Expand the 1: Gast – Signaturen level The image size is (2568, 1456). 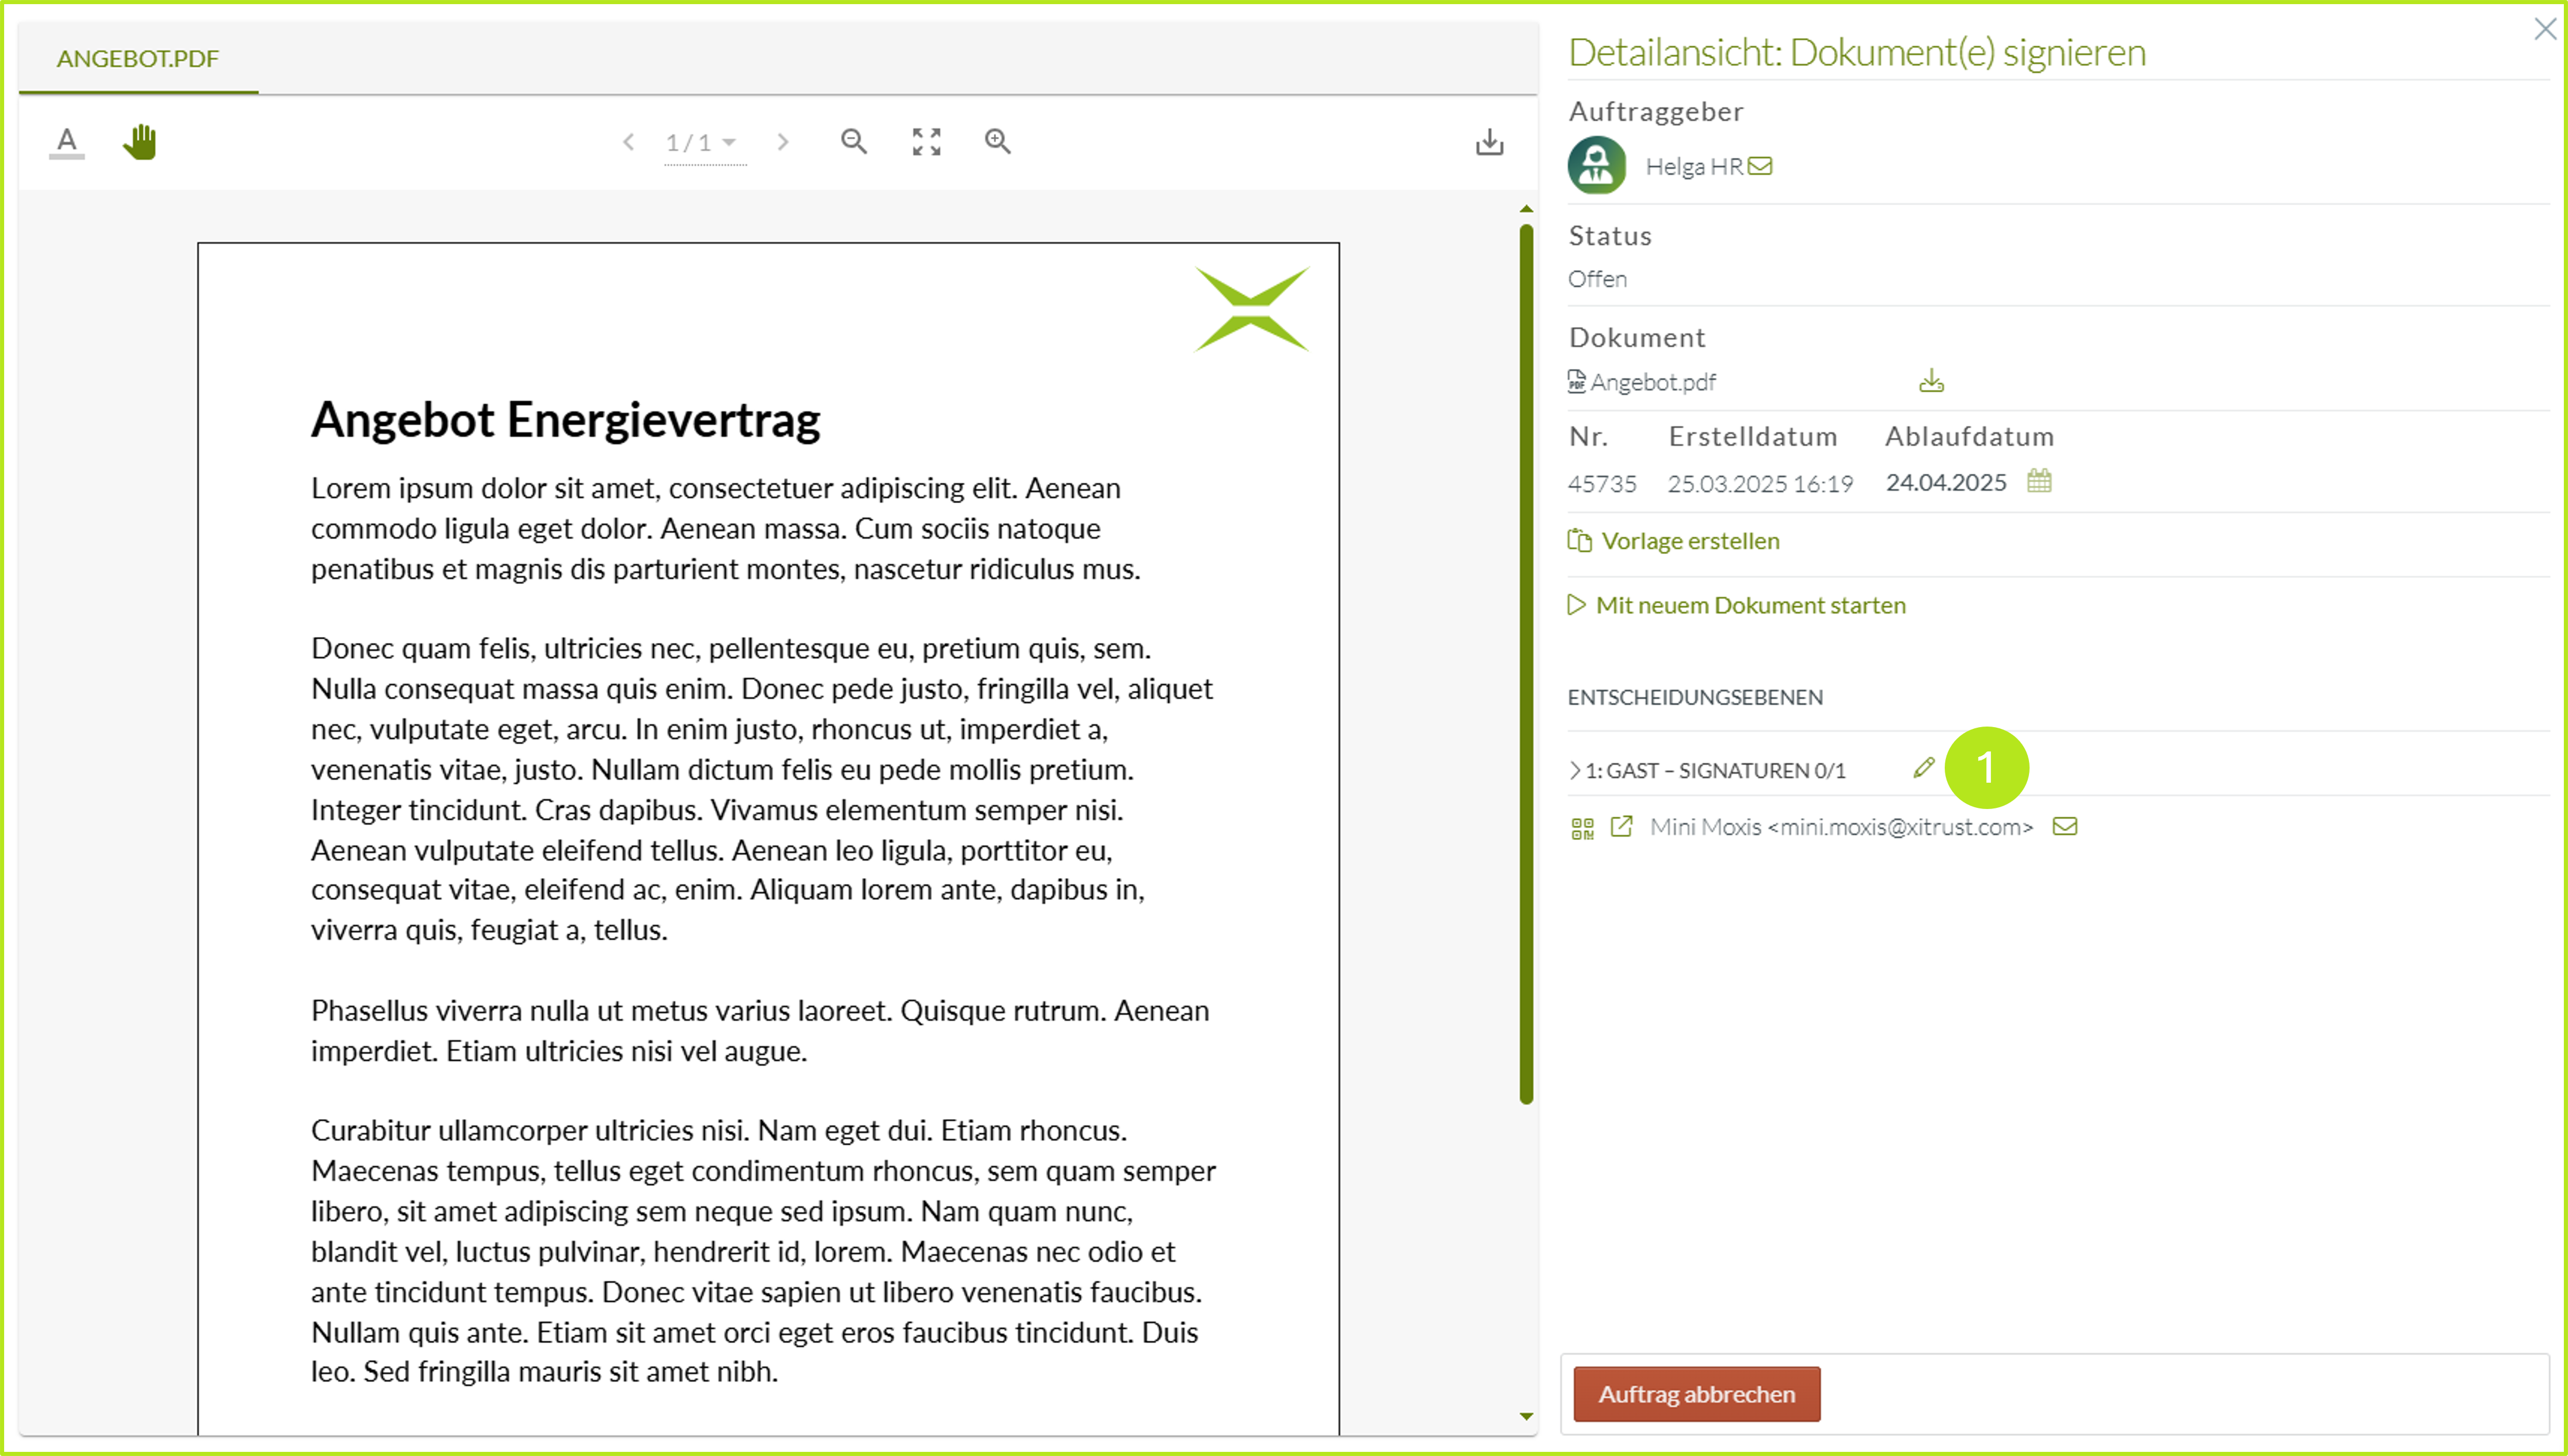(1575, 770)
